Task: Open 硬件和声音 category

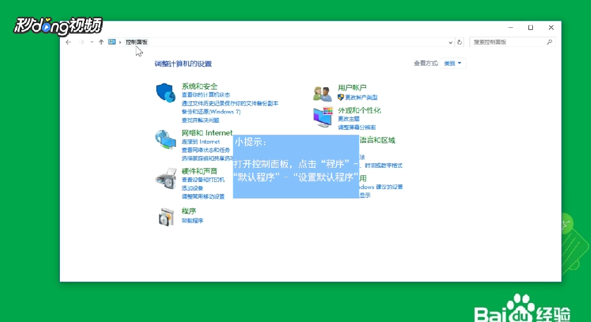Action: pyautogui.click(x=199, y=171)
